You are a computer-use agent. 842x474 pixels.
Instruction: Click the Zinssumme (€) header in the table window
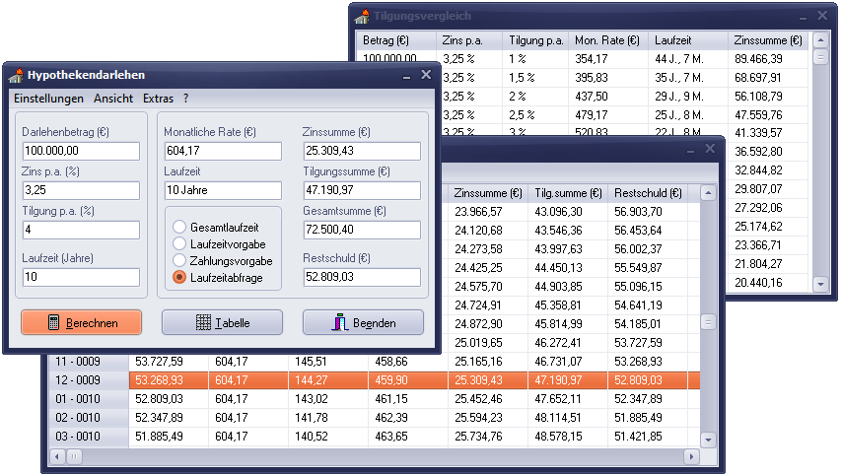(488, 193)
